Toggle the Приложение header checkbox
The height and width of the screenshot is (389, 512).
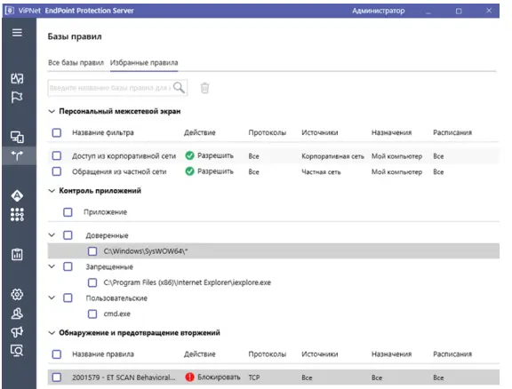[x=68, y=212]
